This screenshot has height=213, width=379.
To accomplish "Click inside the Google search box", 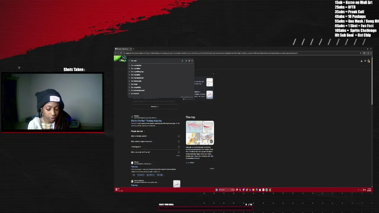I will point(155,61).
